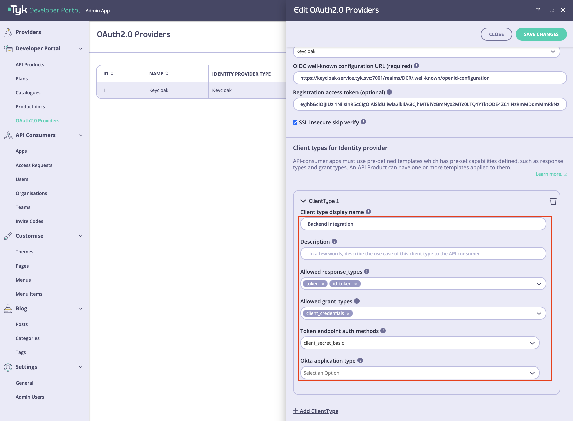Screen dimensions: 573x421
Task: Open the Learn more link
Action: click(x=549, y=174)
